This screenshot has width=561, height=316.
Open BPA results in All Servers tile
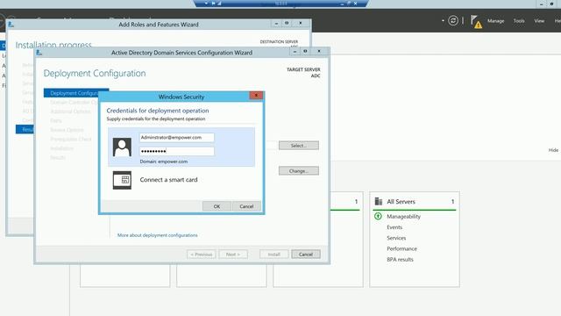tap(400, 260)
